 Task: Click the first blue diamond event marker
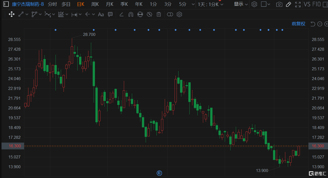coord(56,30)
